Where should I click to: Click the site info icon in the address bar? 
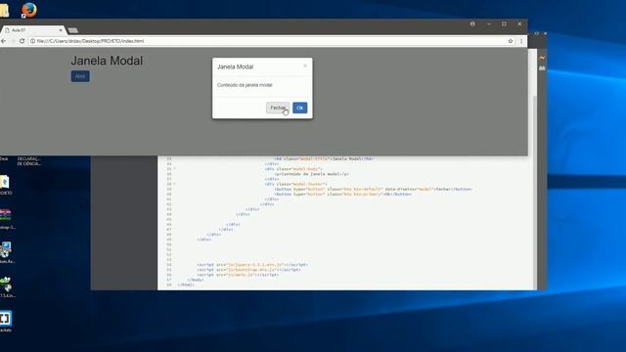[x=32, y=41]
